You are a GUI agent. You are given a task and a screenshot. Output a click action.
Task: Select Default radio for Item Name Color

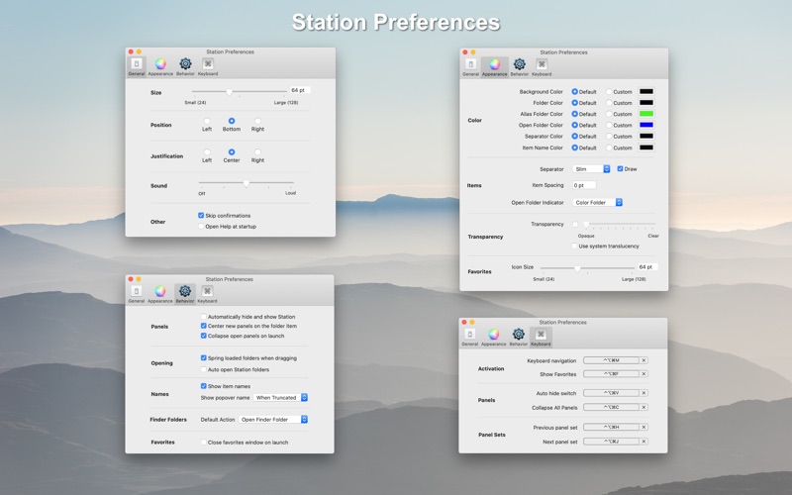tap(575, 148)
